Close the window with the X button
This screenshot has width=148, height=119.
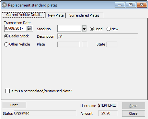pyautogui.click(x=142, y=5)
